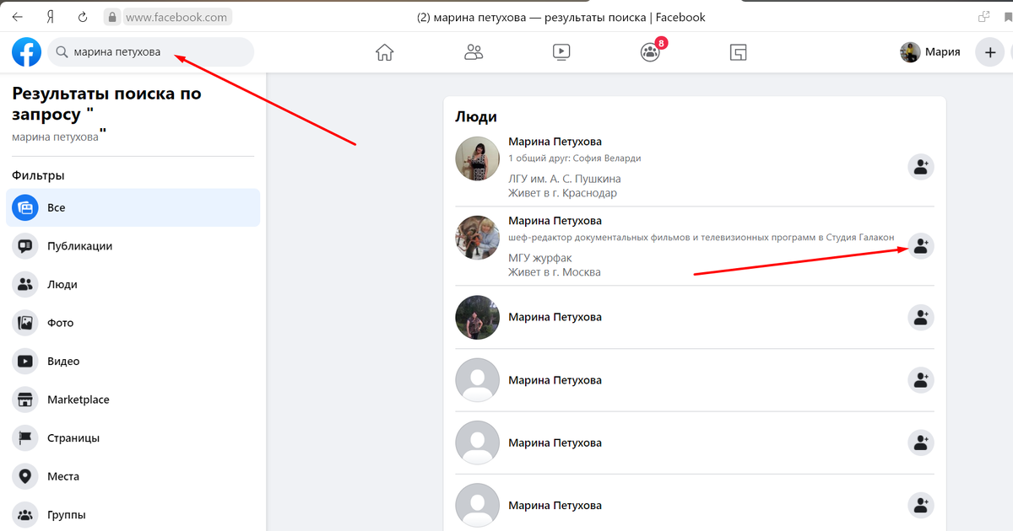Click the plus Create button
1013x531 pixels.
(989, 52)
